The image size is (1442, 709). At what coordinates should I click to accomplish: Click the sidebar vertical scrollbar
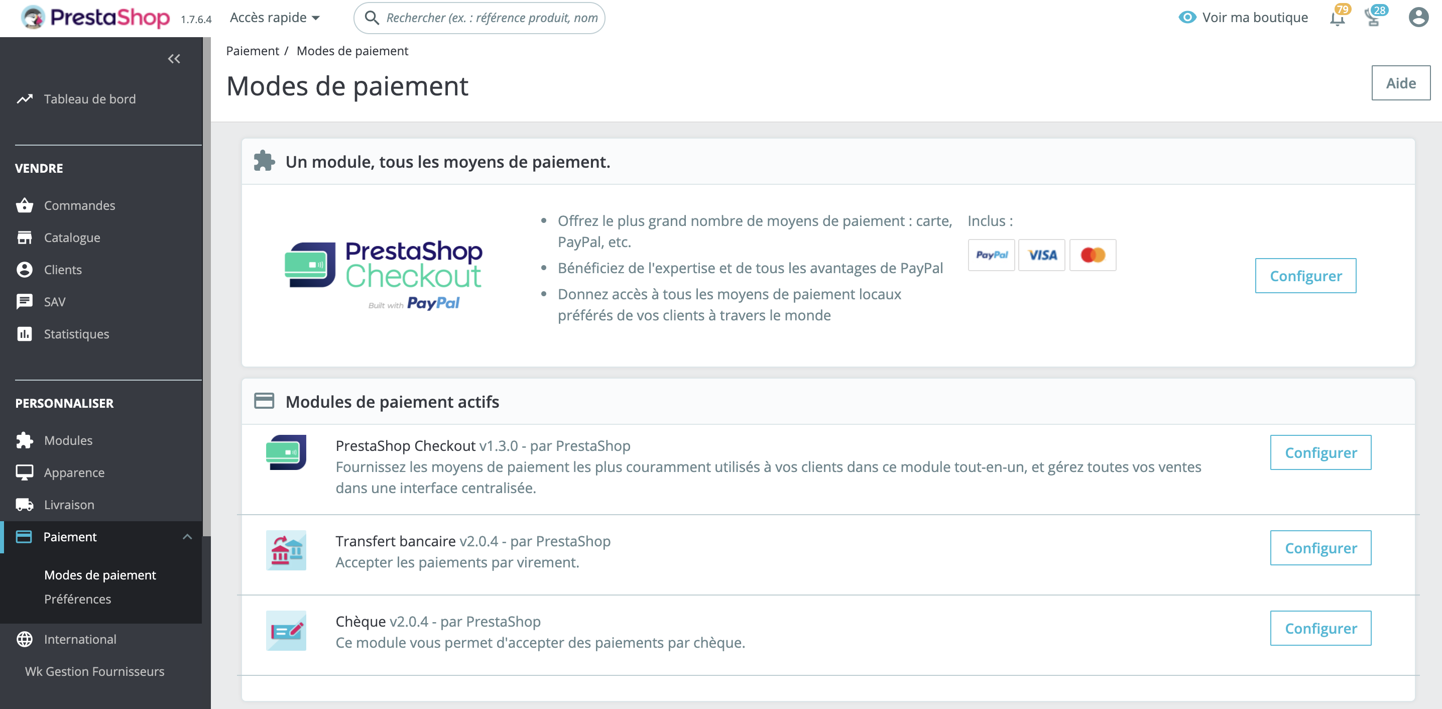(x=206, y=286)
